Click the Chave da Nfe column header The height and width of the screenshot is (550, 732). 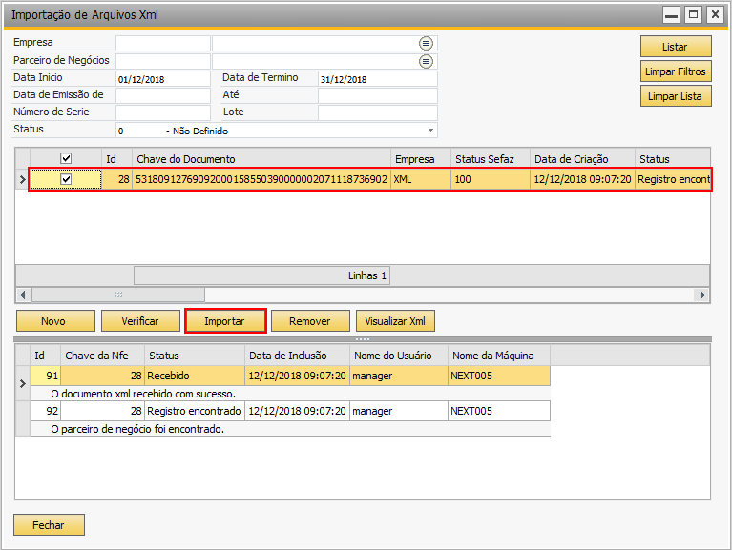pyautogui.click(x=102, y=356)
